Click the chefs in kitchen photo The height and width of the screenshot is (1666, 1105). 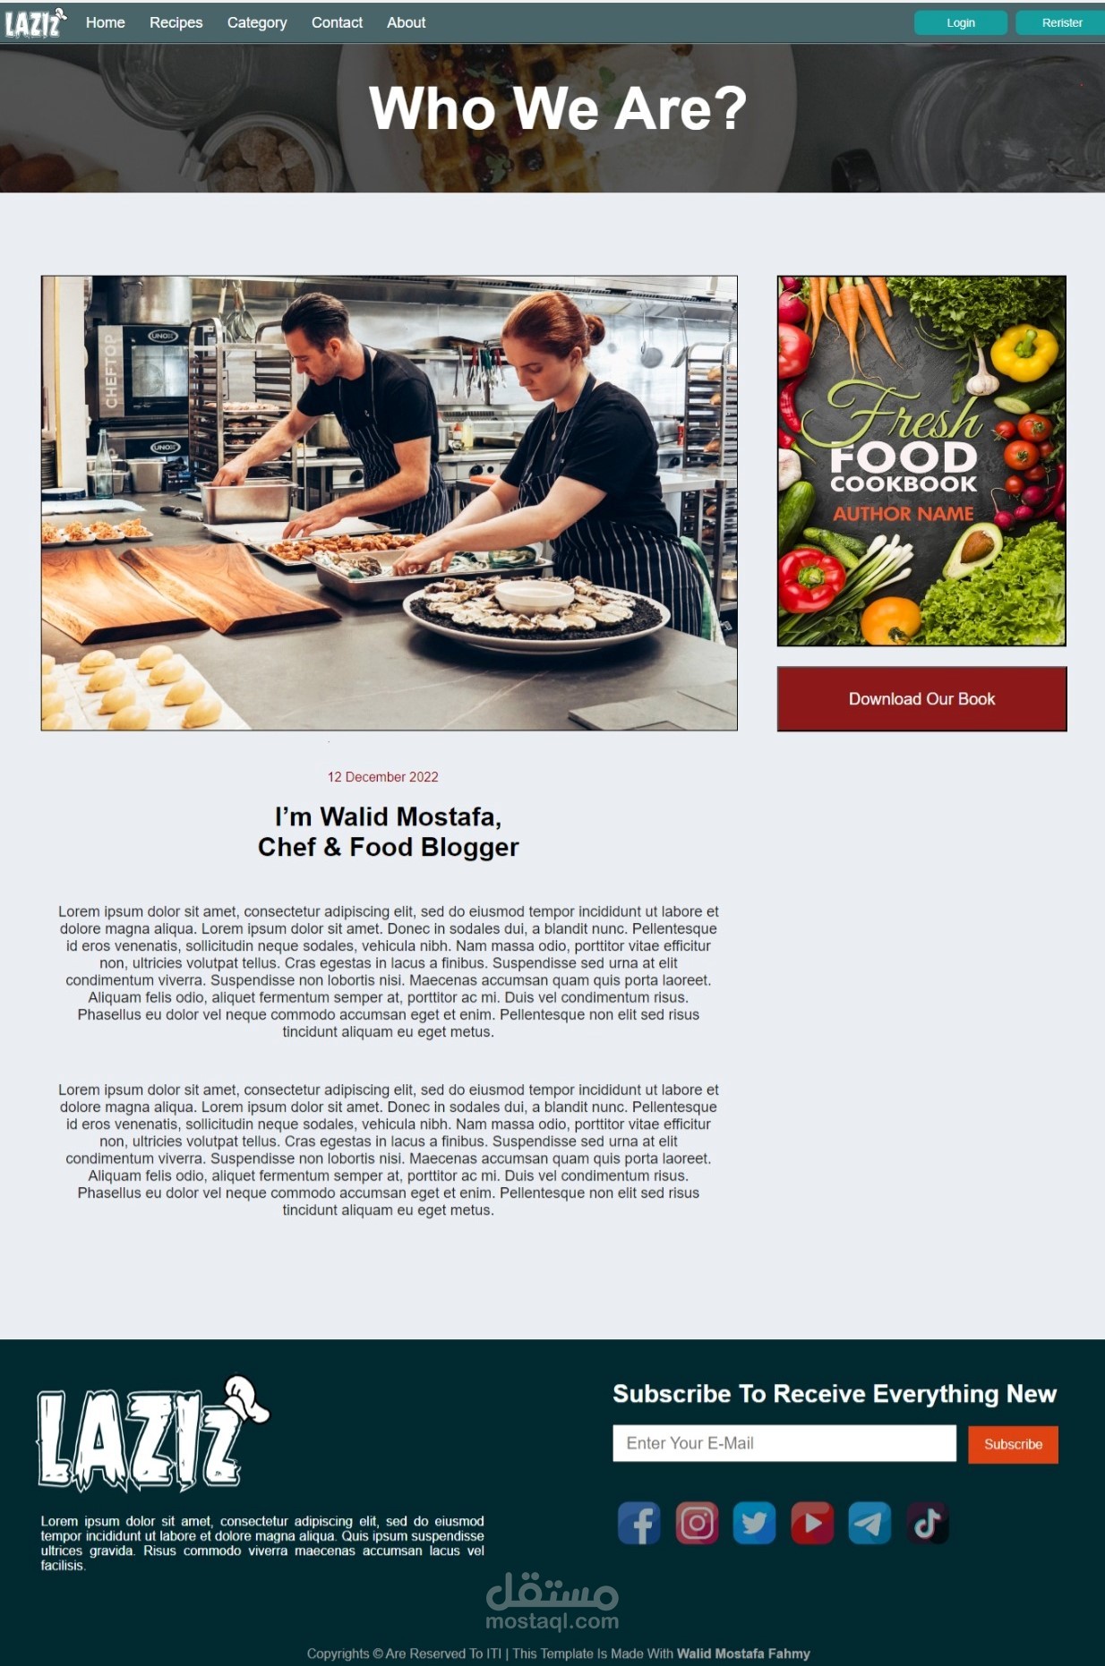pos(390,503)
